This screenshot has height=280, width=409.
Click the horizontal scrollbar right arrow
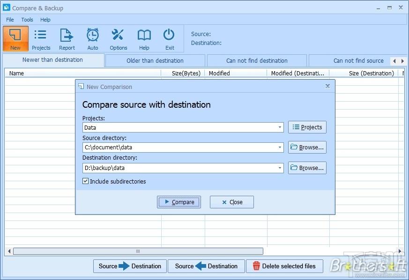400,251
